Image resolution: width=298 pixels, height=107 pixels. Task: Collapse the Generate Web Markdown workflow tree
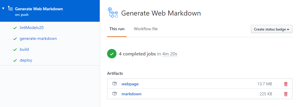(x=3, y=9)
